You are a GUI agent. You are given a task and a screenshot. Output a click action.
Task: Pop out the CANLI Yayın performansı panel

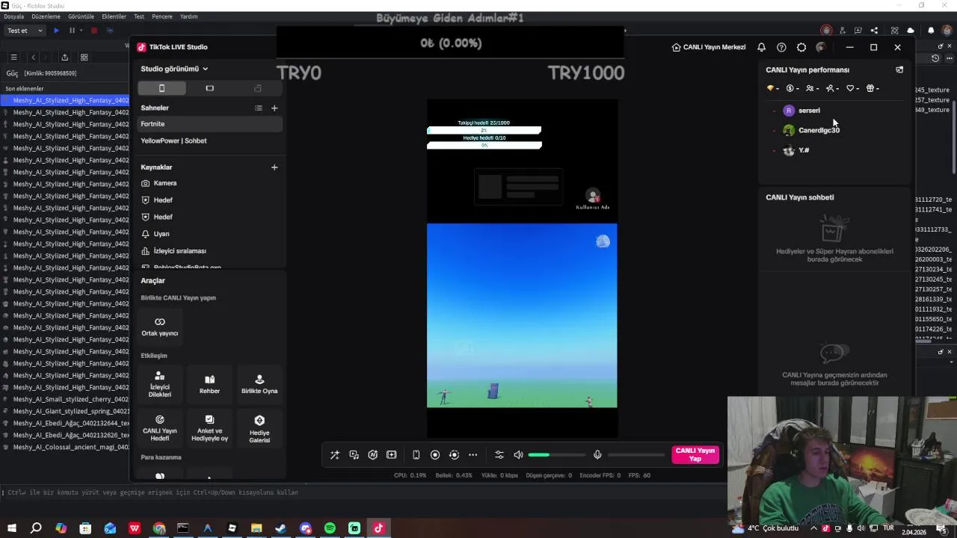[899, 69]
